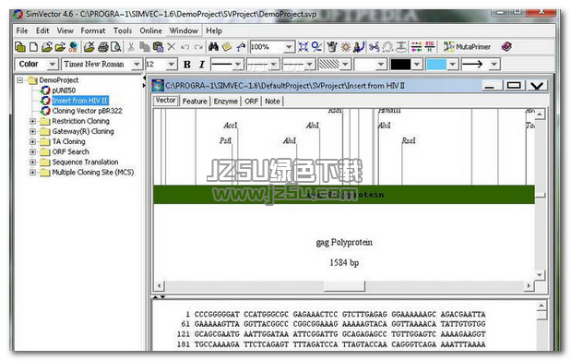Click the fit-to-window zoom icon
Viewport: 571px width, 361px height.
pyautogui.click(x=303, y=47)
